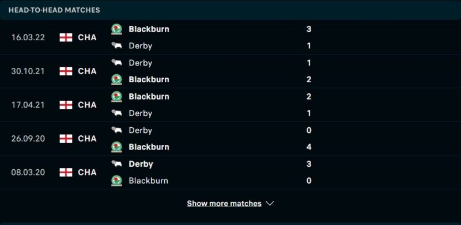This screenshot has width=461, height=225.
Task: Click England flag beside 16.03.22 match
Action: (66, 37)
